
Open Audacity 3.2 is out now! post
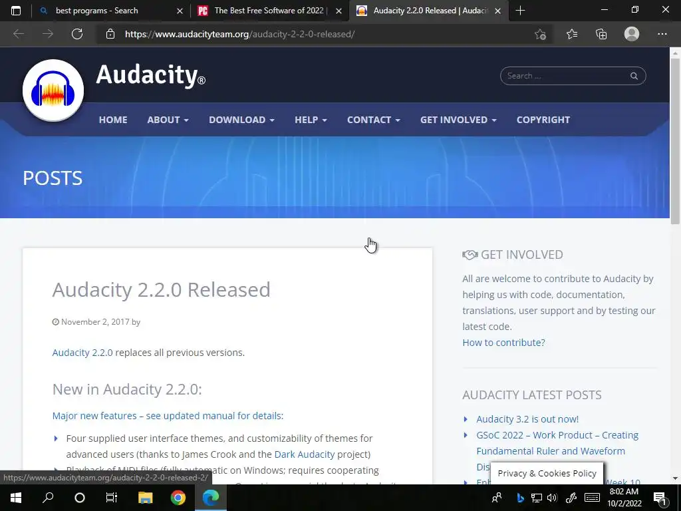click(x=527, y=419)
